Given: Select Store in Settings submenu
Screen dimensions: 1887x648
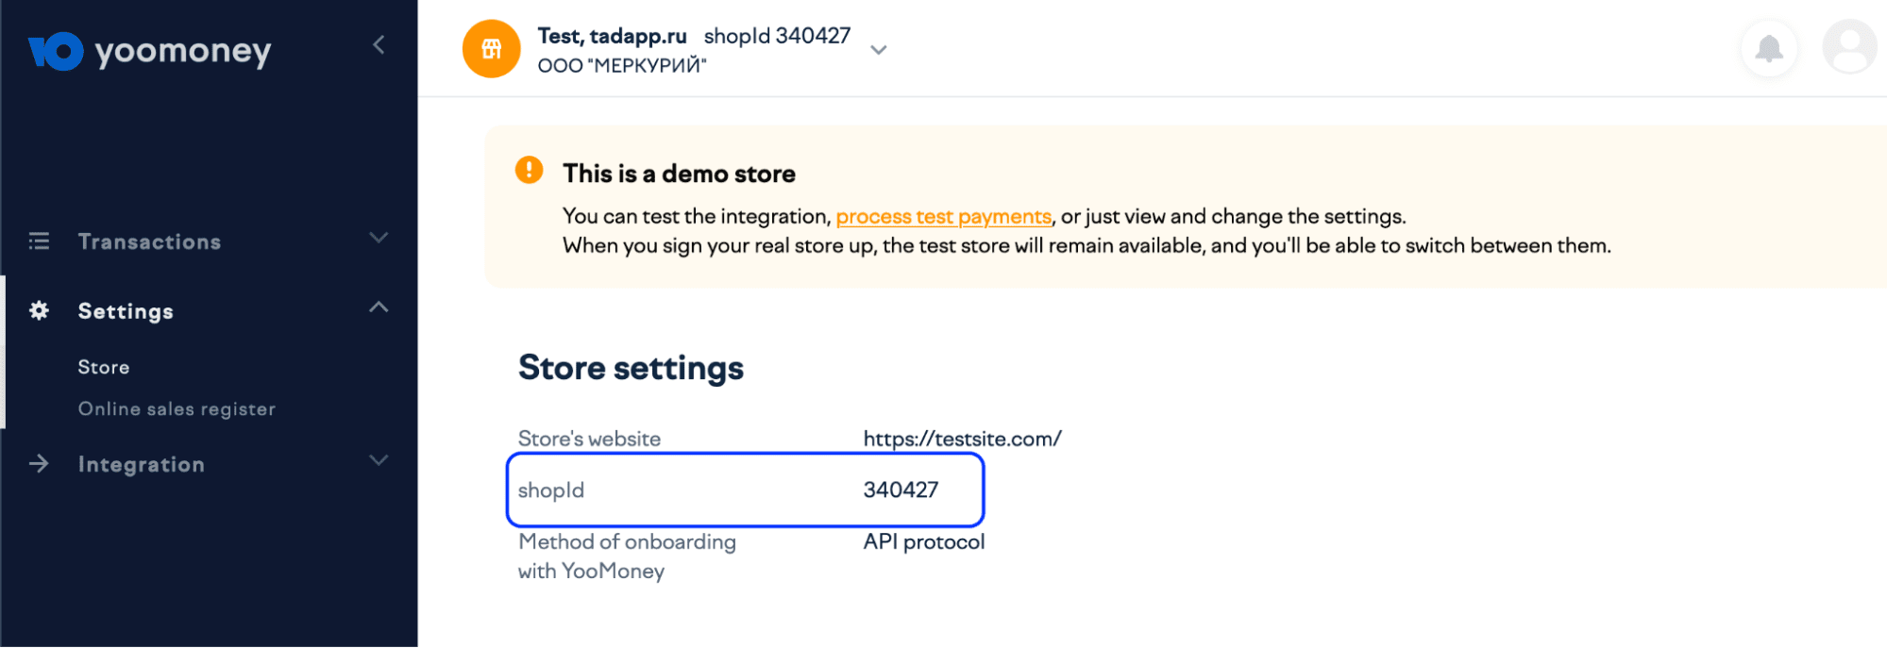Looking at the screenshot, I should (104, 367).
